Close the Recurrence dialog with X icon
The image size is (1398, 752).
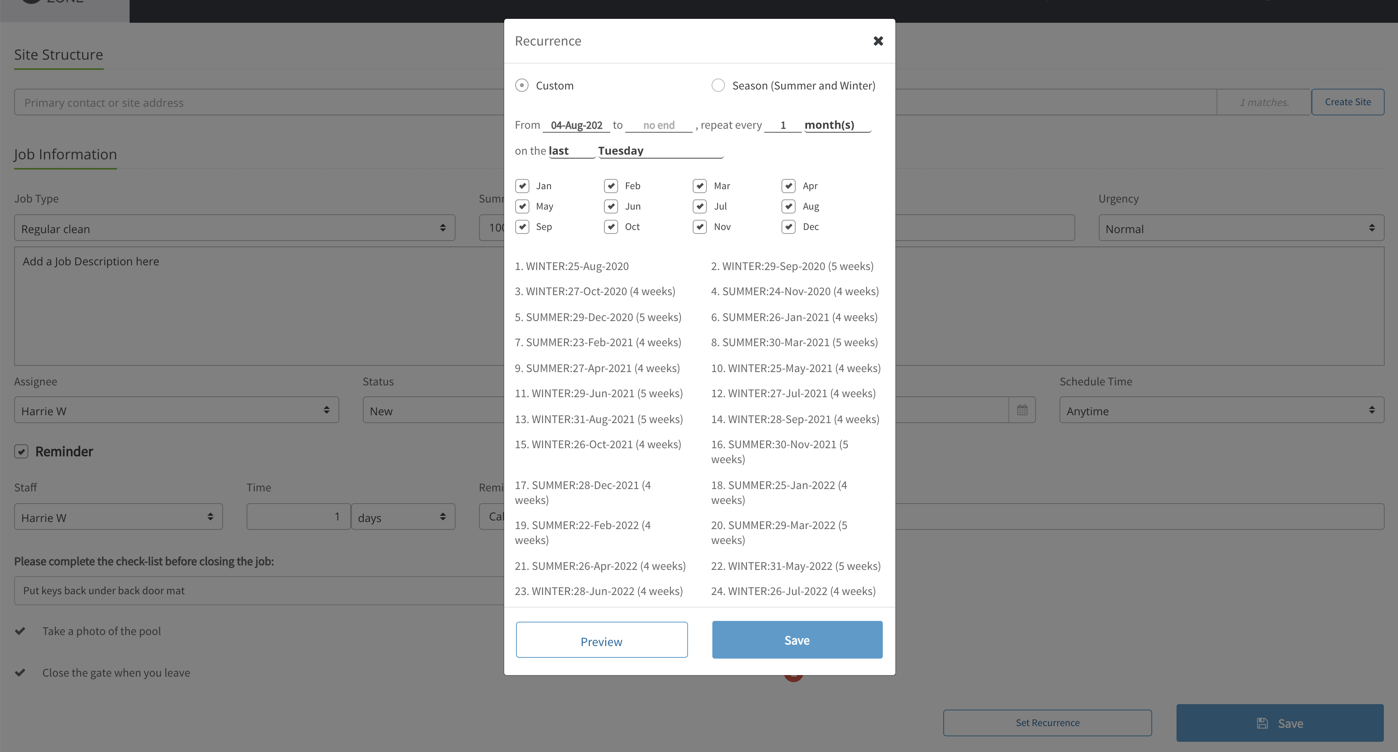click(x=878, y=41)
